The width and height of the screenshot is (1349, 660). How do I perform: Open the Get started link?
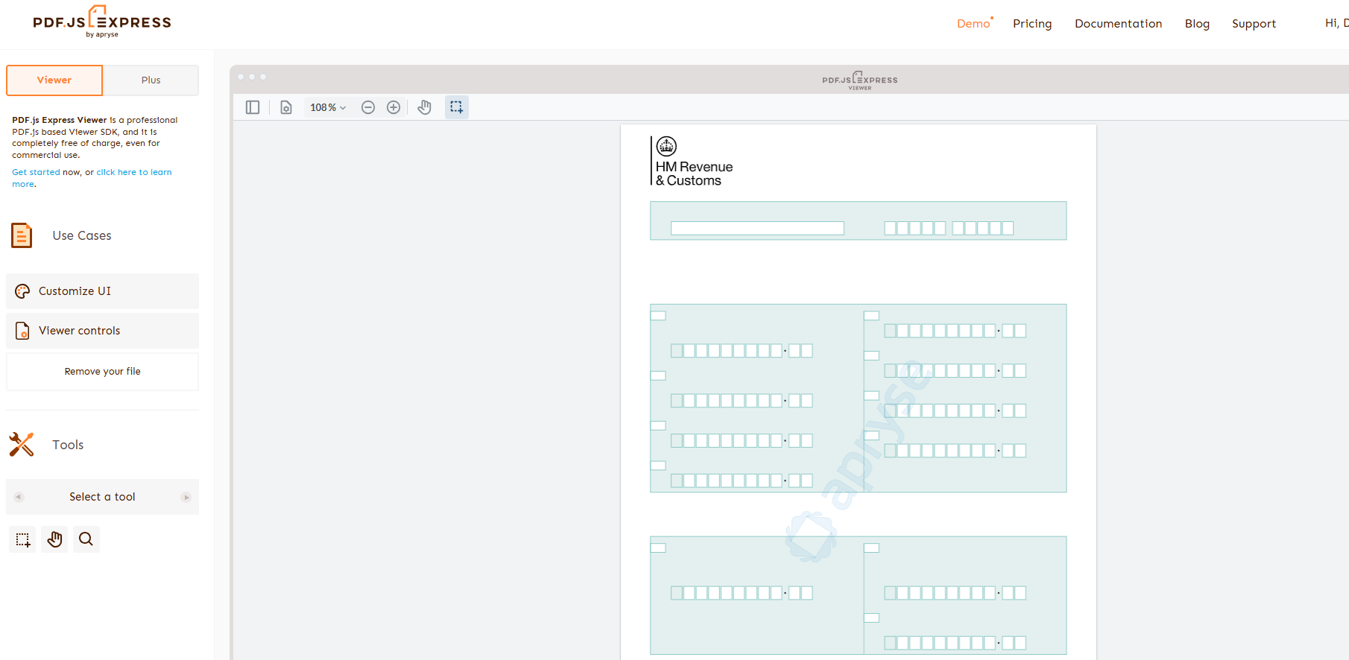coord(36,172)
